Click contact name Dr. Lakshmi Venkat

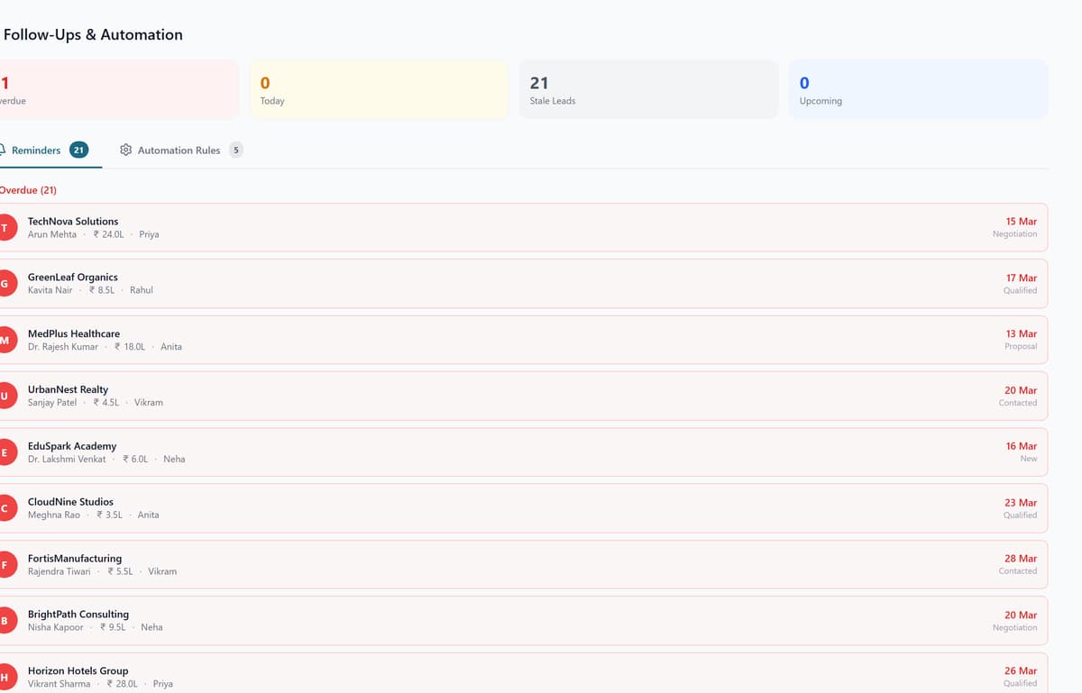tap(67, 459)
